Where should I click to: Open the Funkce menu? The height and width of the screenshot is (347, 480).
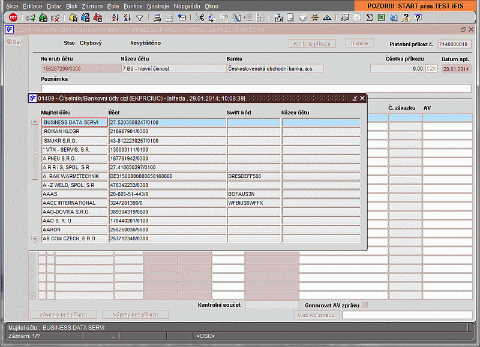pos(133,6)
